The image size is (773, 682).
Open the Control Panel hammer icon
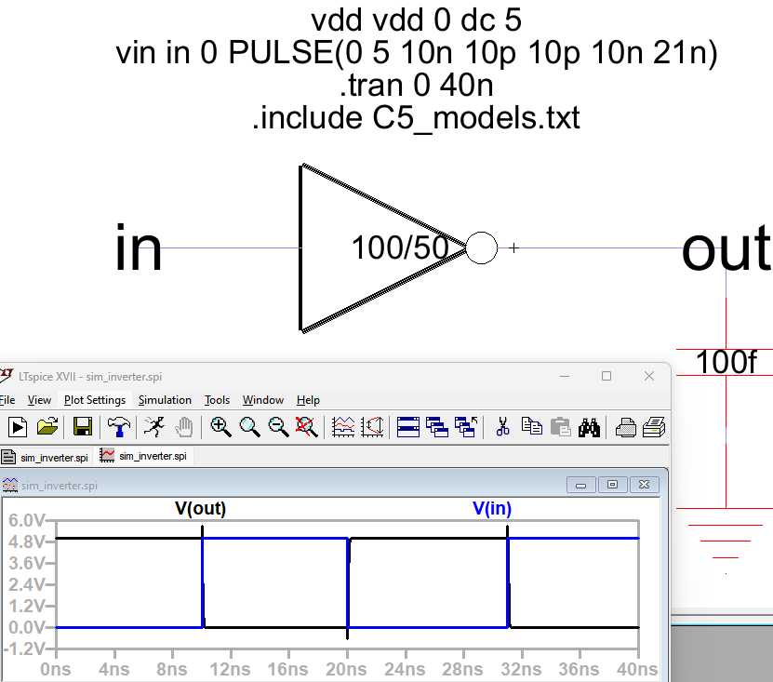(x=119, y=427)
